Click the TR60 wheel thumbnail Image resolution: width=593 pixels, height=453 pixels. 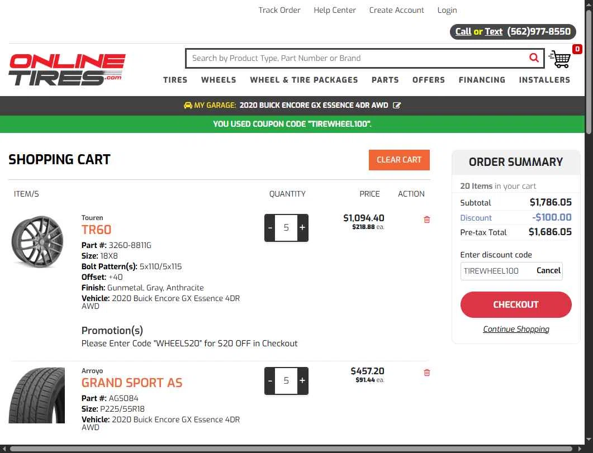click(x=37, y=241)
